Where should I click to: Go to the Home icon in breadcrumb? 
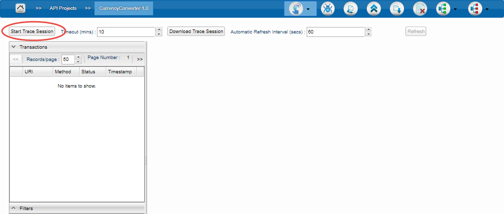20,9
